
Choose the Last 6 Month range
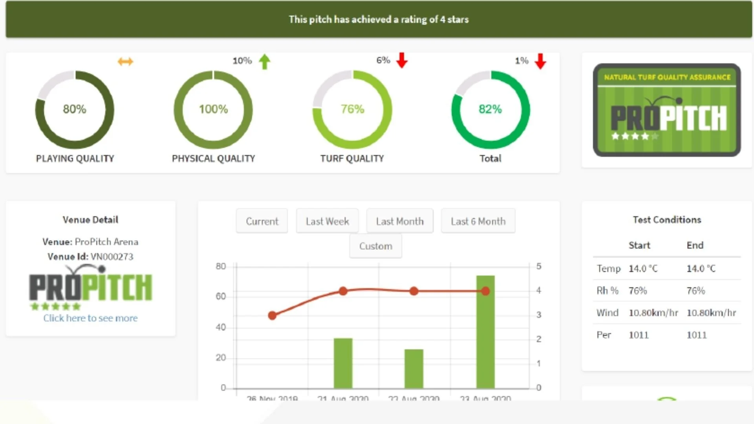478,221
